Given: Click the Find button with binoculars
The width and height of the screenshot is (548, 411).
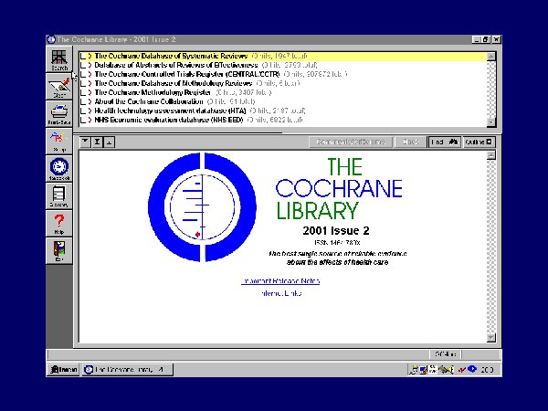Looking at the screenshot, I should [x=445, y=142].
